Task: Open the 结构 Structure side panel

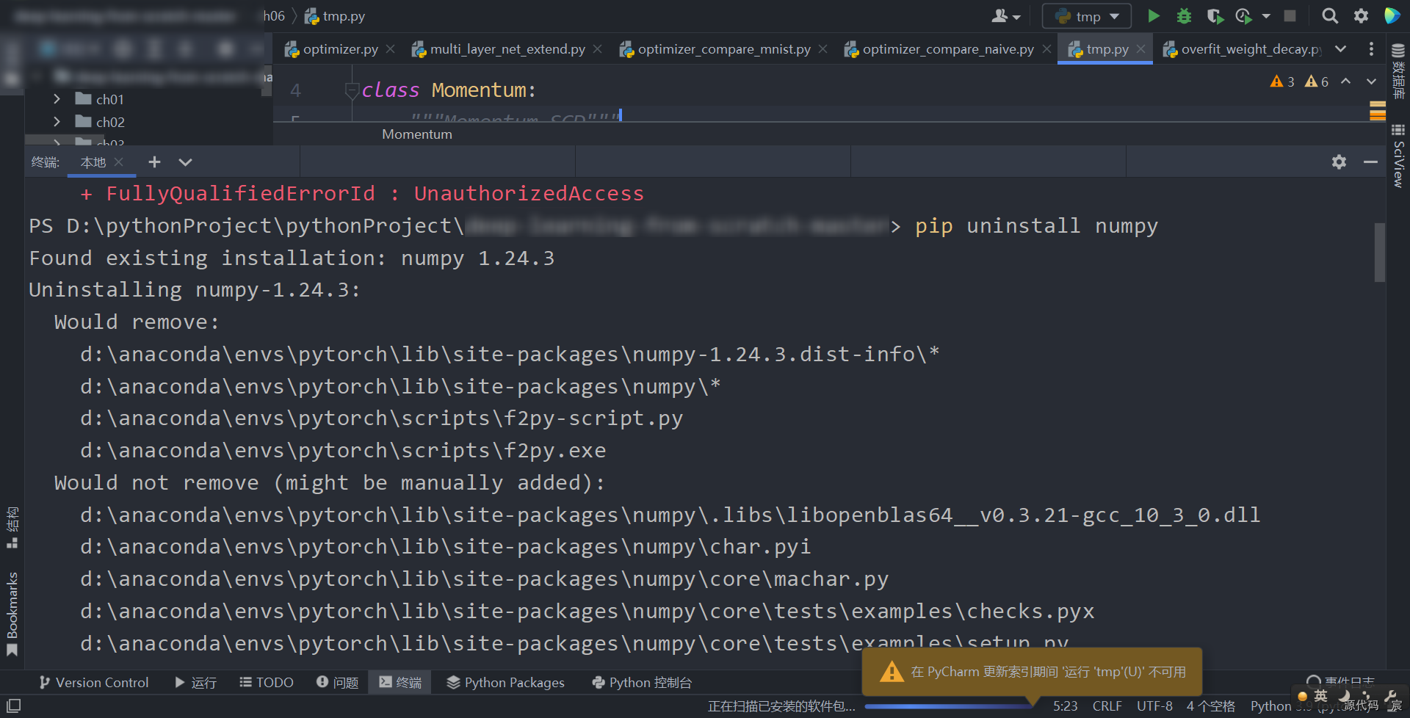Action: [x=12, y=527]
